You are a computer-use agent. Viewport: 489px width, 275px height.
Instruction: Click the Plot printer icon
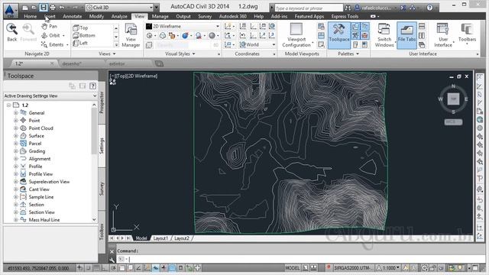[53, 8]
